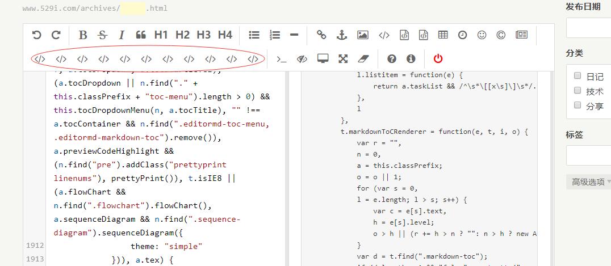Open the emoji picker smiley icon
The image size is (611, 266).
tap(482, 35)
